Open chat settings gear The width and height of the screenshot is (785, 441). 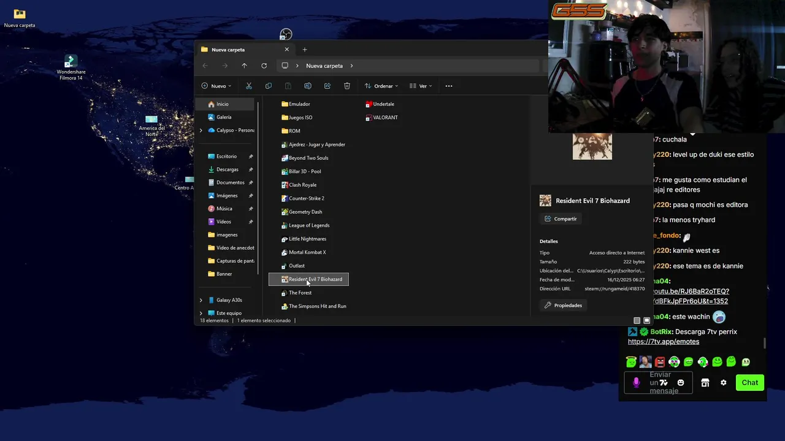point(723,383)
